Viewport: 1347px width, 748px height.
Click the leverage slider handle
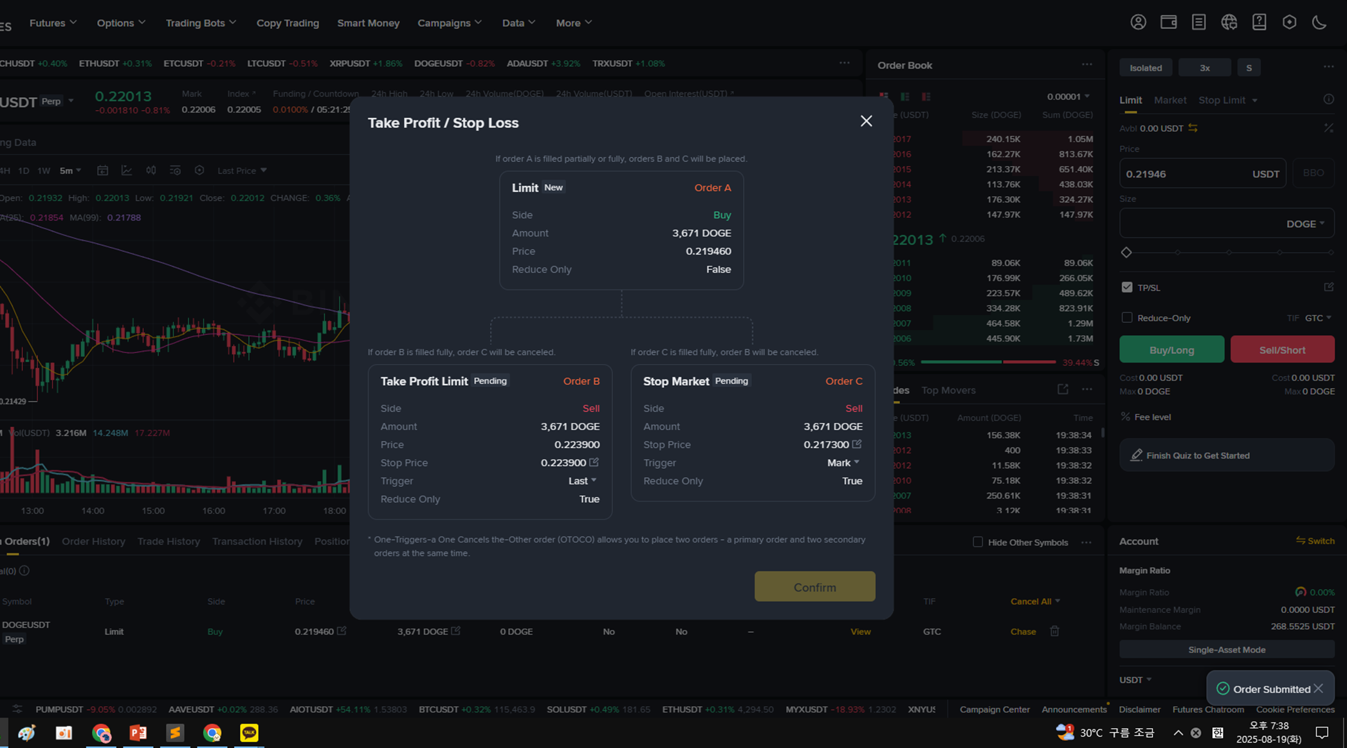coord(1126,252)
